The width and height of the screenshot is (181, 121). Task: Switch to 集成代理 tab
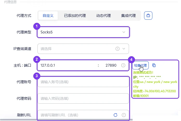pos(128,16)
